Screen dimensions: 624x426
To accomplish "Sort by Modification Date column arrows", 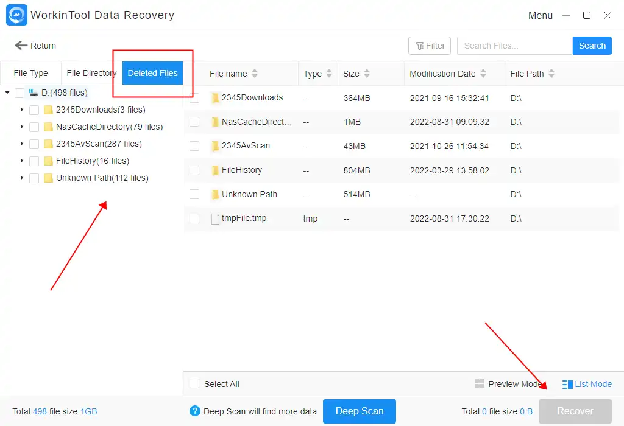I will click(483, 74).
